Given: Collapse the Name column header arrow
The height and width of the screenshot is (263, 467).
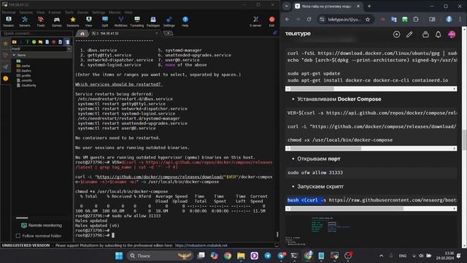Looking at the screenshot, I should point(14,56).
